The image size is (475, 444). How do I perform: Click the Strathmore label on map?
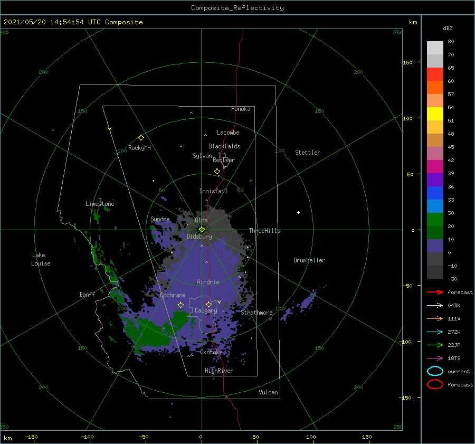click(256, 313)
